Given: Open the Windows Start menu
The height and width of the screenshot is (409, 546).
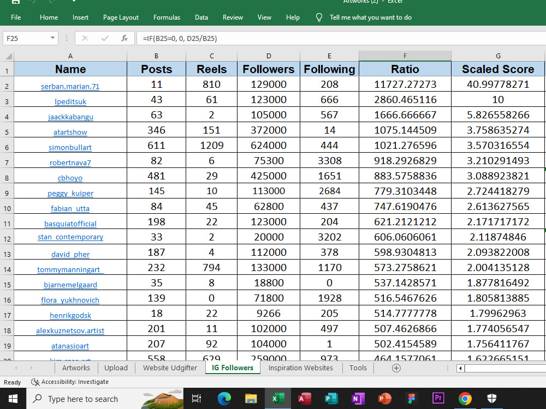Looking at the screenshot, I should (13, 399).
